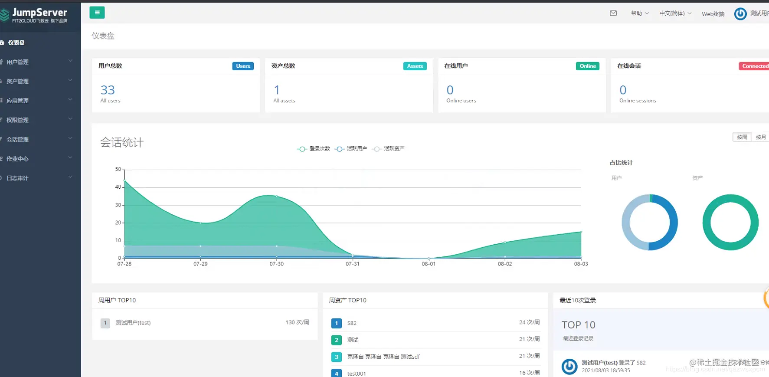
Task: Toggle the 活跃资产 legend series
Action: (x=388, y=149)
